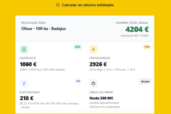Click the ICO-MAPA briefcase icon
This screenshot has height=114, width=171.
[x=93, y=83]
